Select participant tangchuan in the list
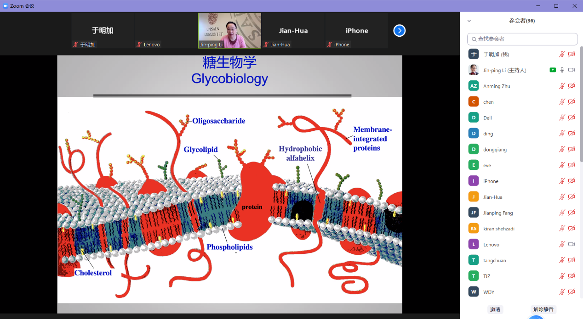583x319 pixels. point(494,260)
